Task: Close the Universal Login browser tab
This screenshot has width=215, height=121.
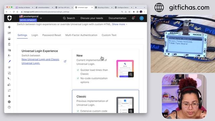Action: 92,7
